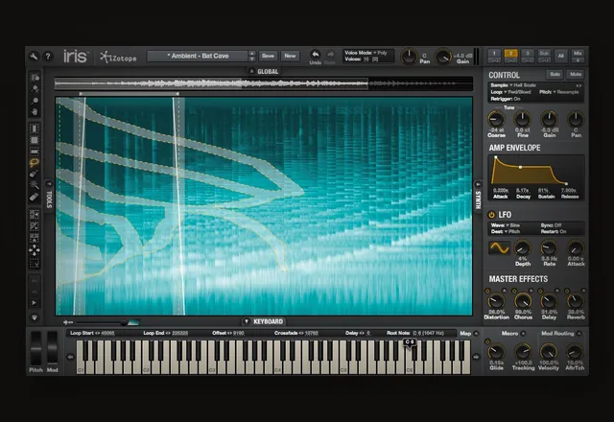Open the LFO Wave Sine dropdown
Screen dimensions: 614x422
coord(506,225)
